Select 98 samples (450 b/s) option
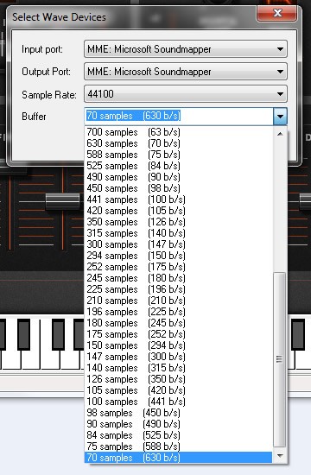311x475 pixels. (178, 413)
